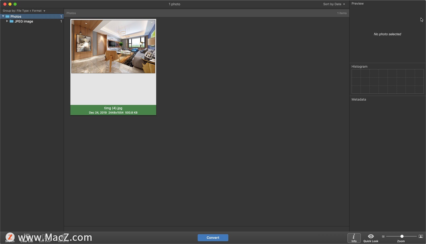Open the Sort by Date dropdown
The height and width of the screenshot is (244, 426).
[334, 4]
